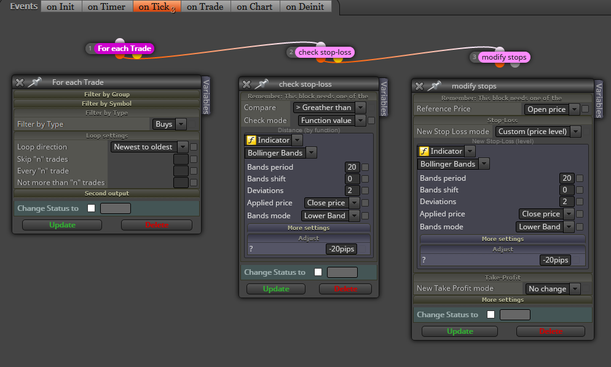Open Check mode Function value dropdown
The width and height of the screenshot is (611, 367).
[331, 120]
